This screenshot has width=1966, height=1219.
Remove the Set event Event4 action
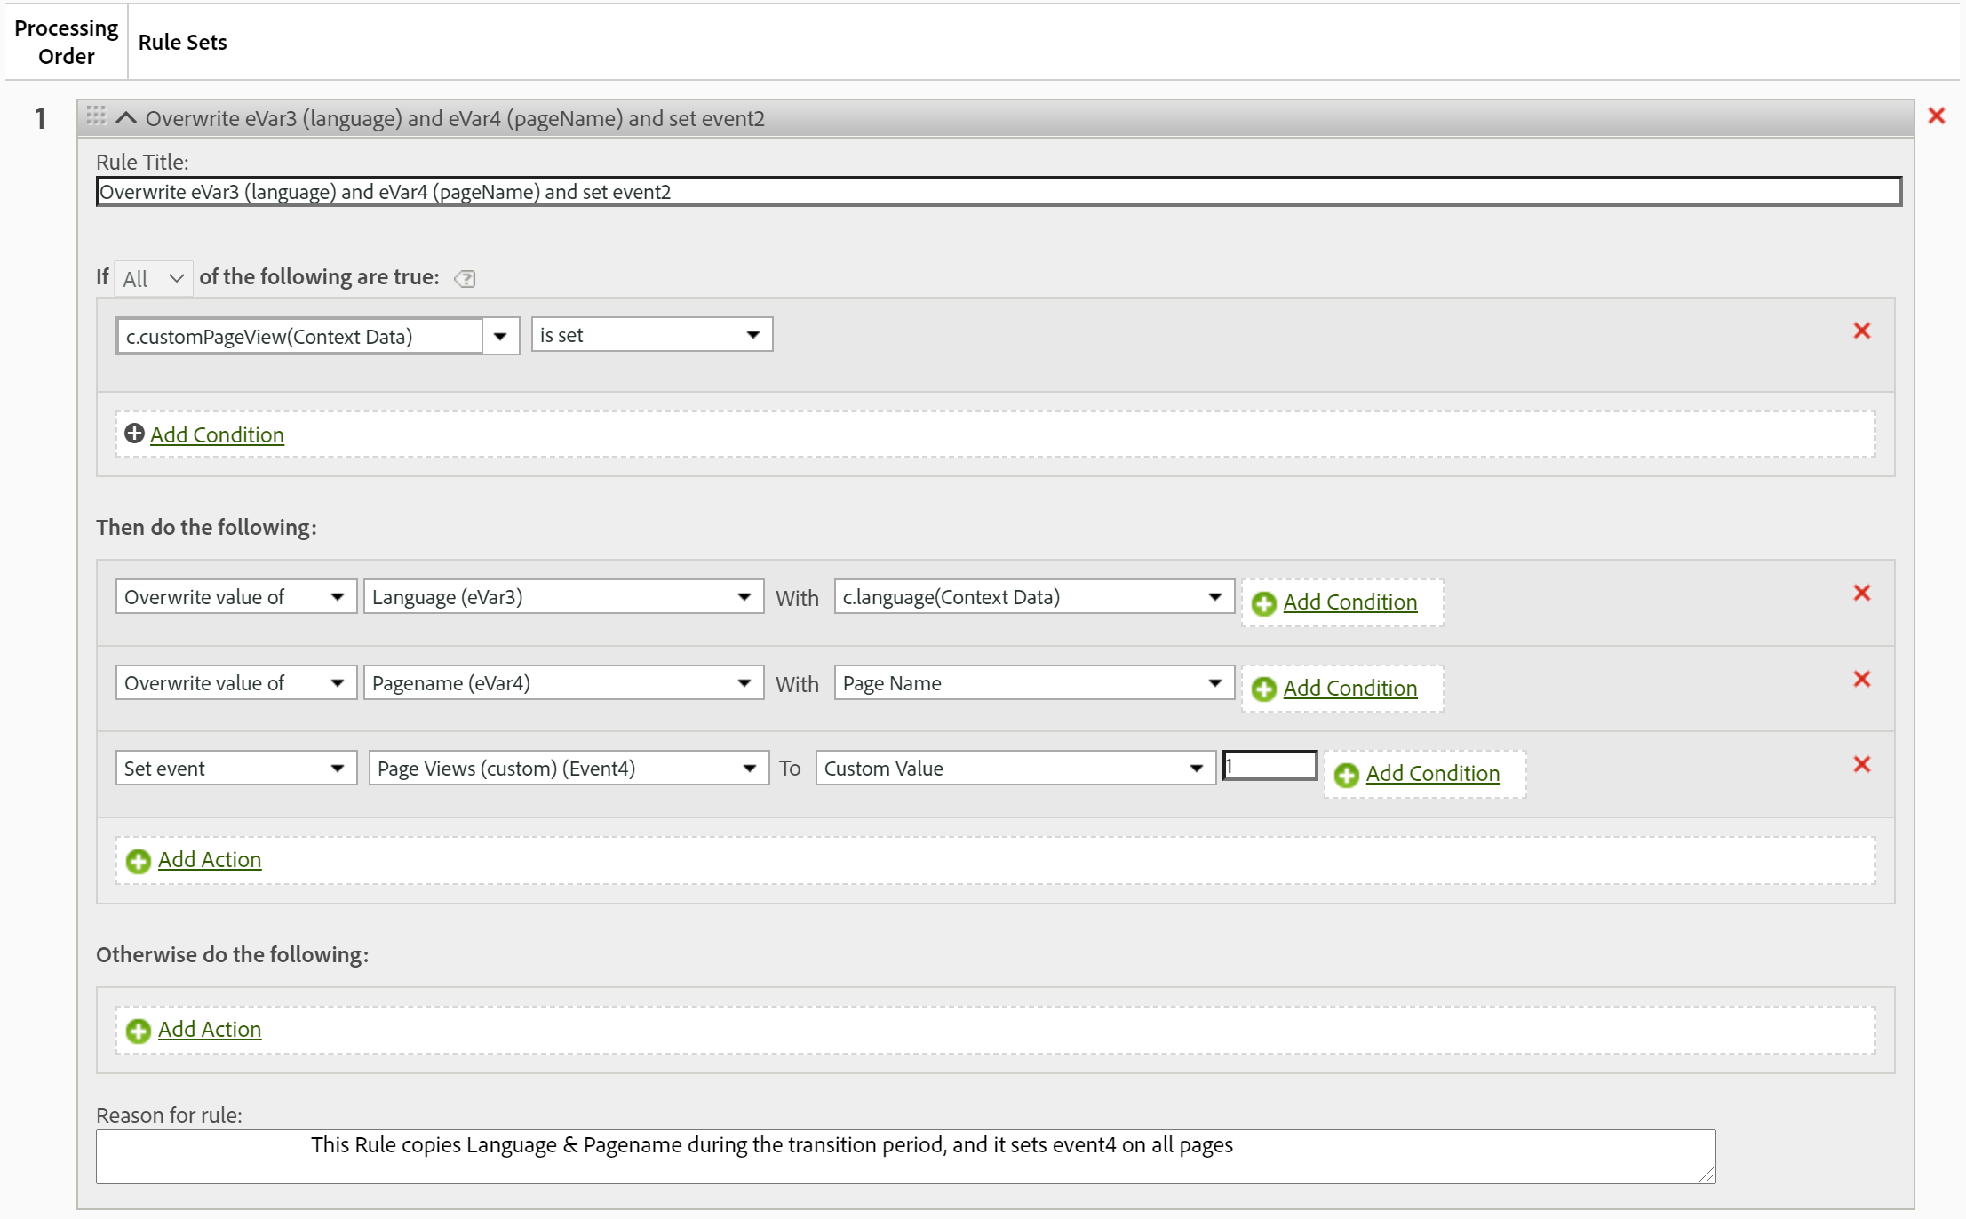point(1861,765)
